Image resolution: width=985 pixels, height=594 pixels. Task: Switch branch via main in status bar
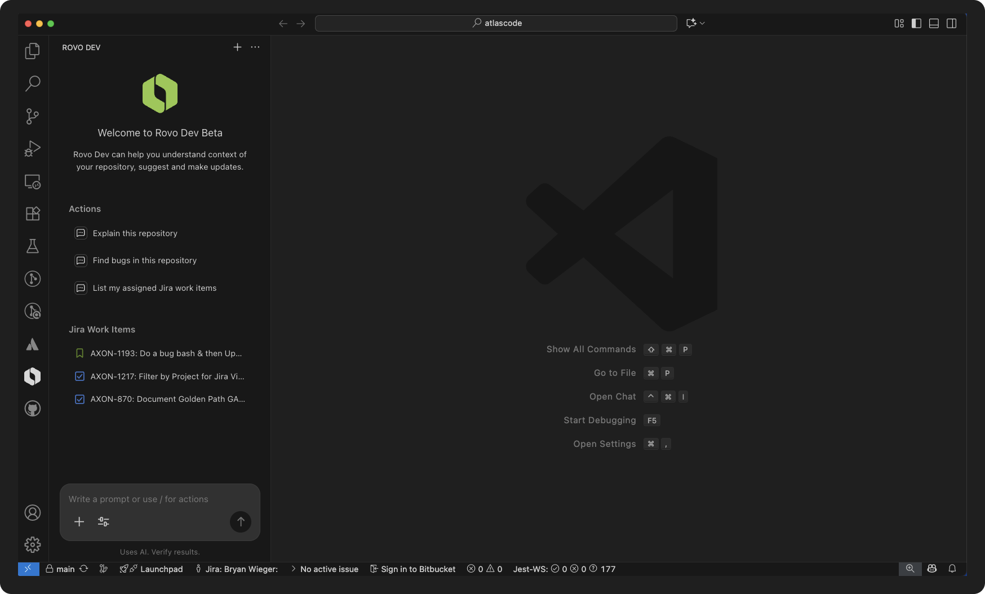pos(60,569)
